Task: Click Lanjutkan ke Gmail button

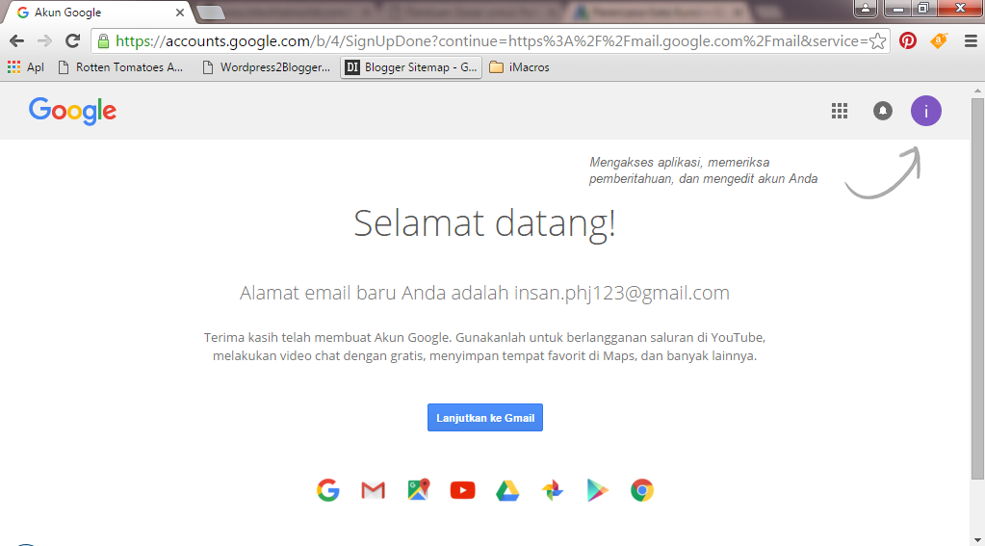Action: tap(485, 418)
